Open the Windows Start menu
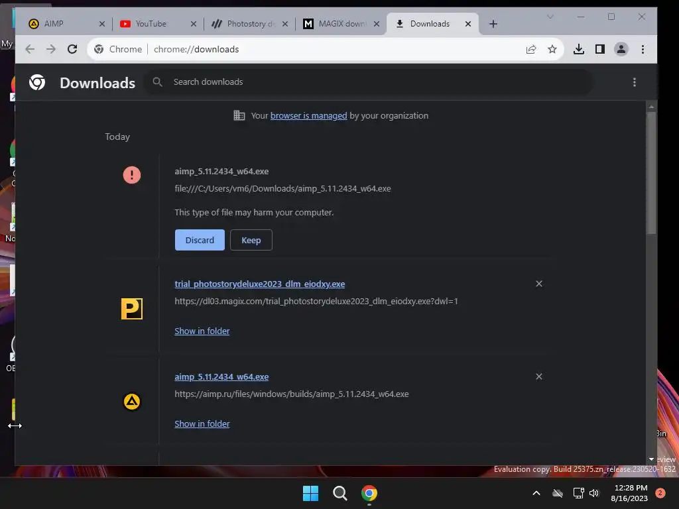 [x=310, y=493]
